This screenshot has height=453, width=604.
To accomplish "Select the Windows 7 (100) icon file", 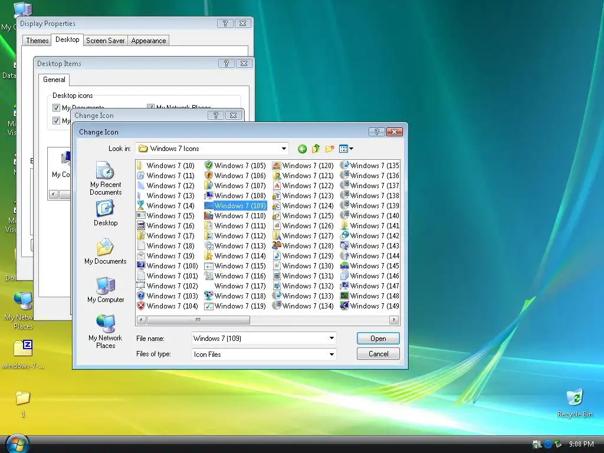I will click(x=167, y=266).
